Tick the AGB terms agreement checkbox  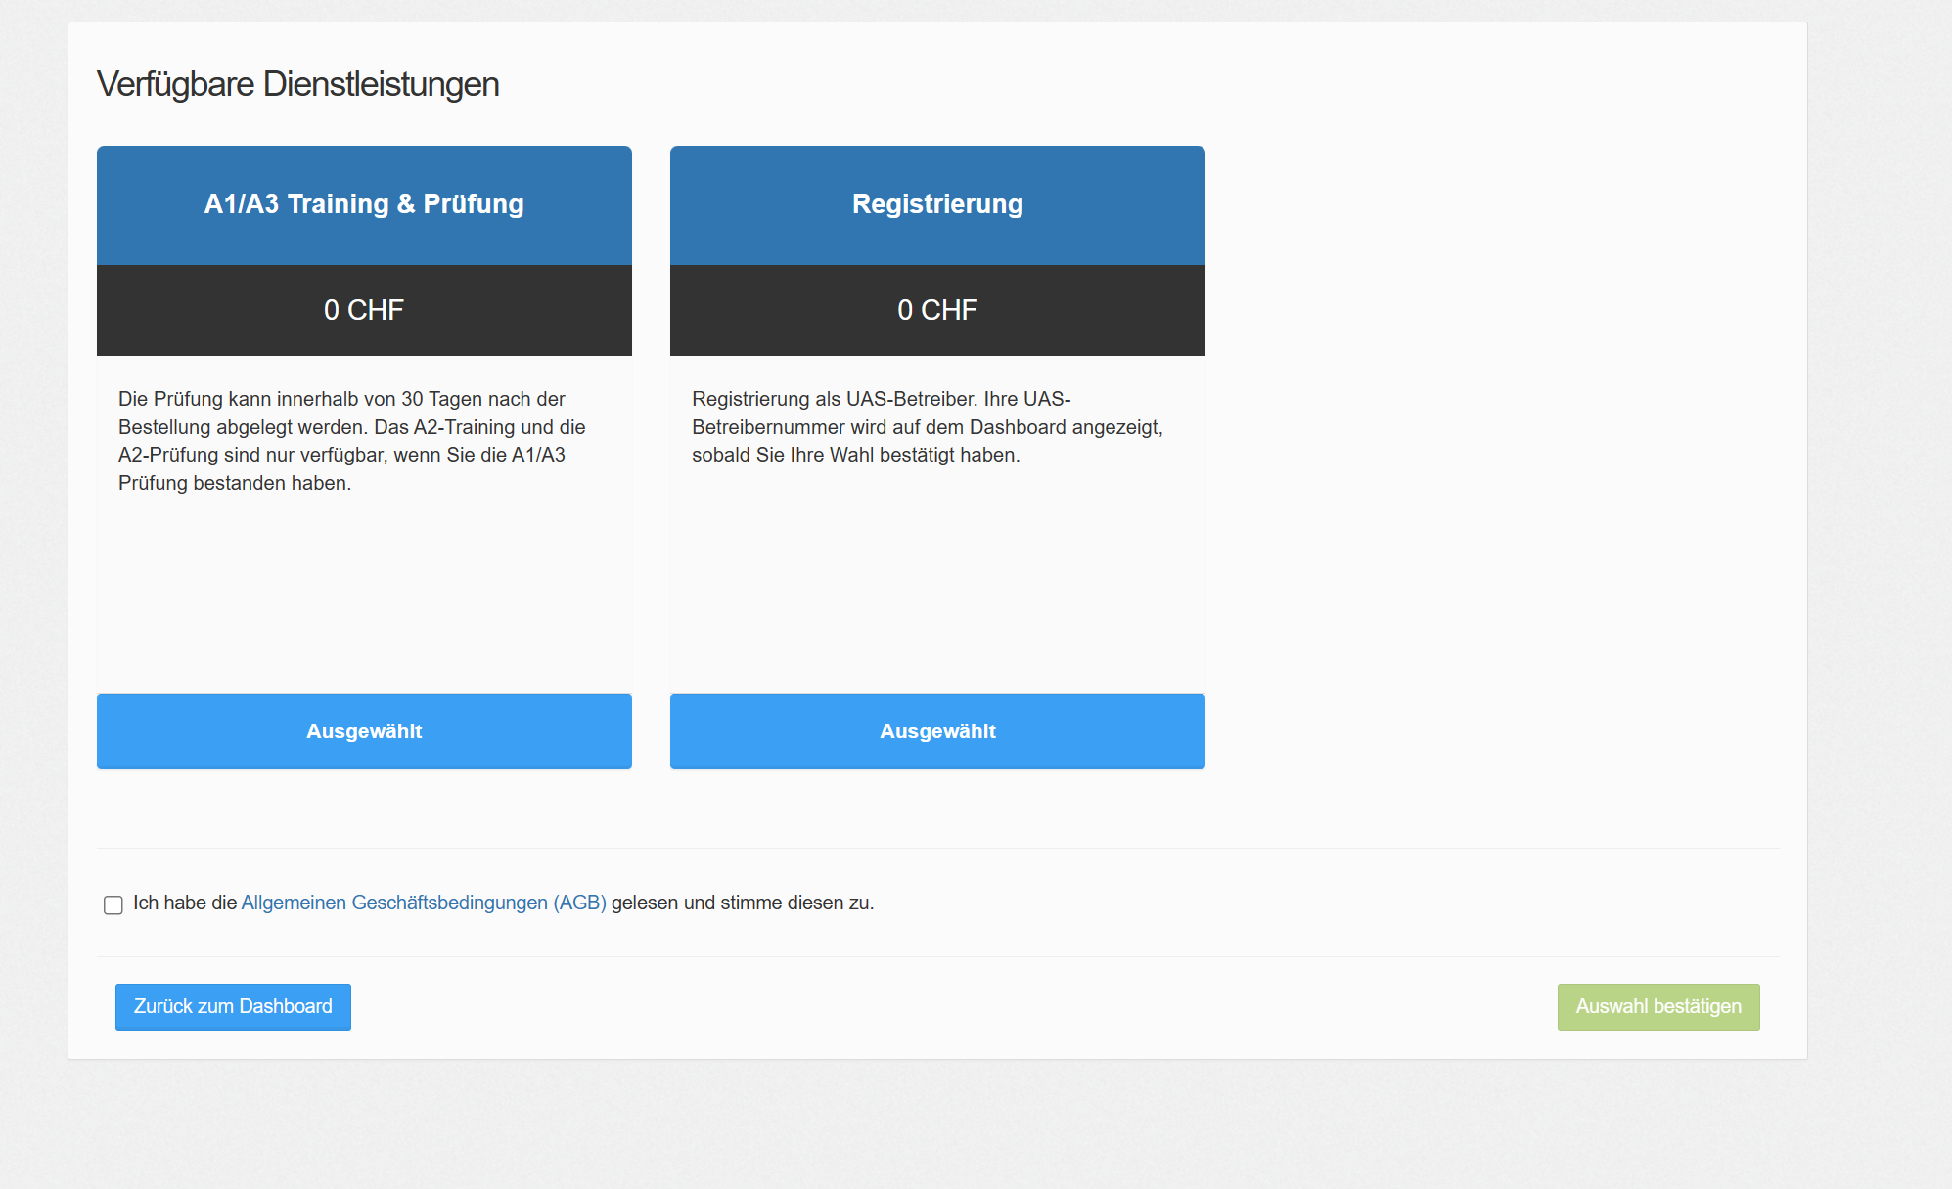[x=113, y=904]
